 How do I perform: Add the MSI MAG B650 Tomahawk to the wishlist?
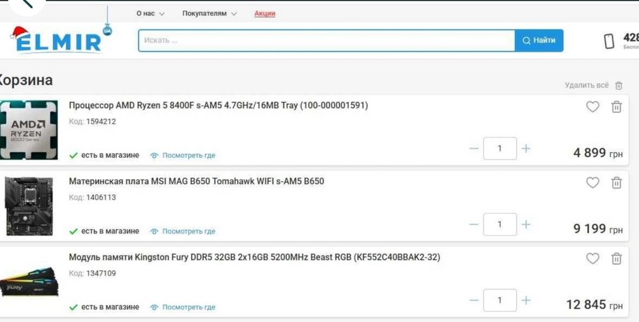[x=592, y=183]
